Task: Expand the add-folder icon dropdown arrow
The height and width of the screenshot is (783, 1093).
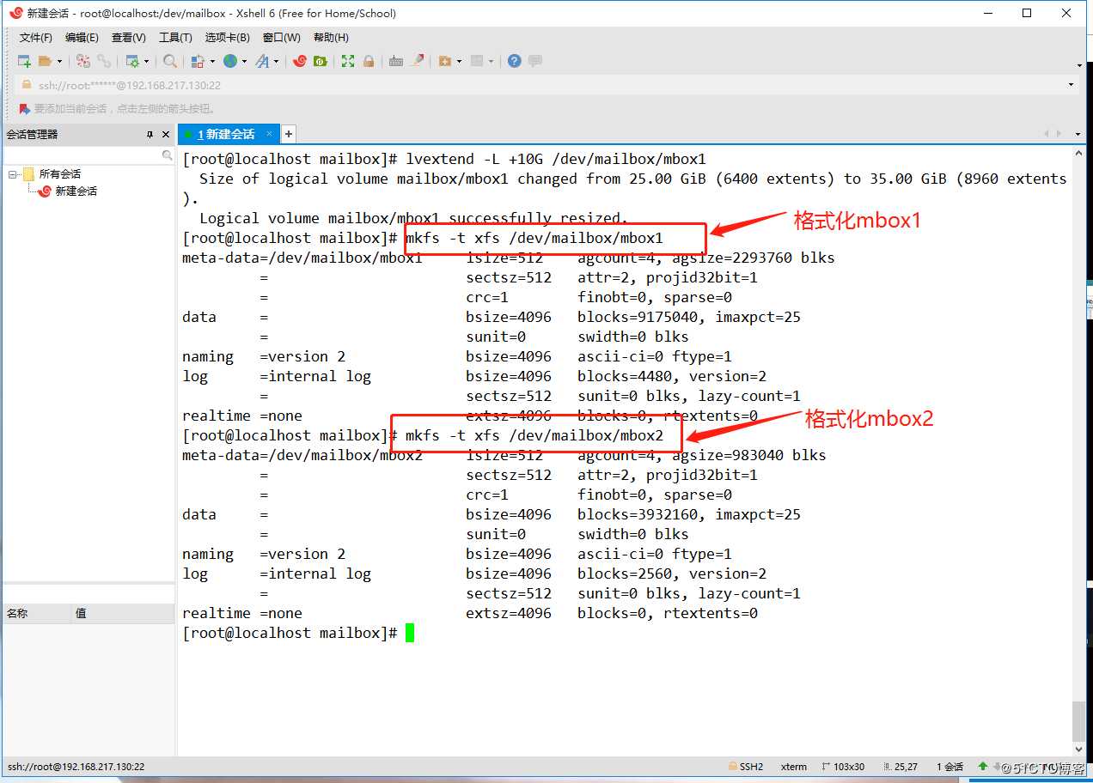Action: click(x=459, y=61)
